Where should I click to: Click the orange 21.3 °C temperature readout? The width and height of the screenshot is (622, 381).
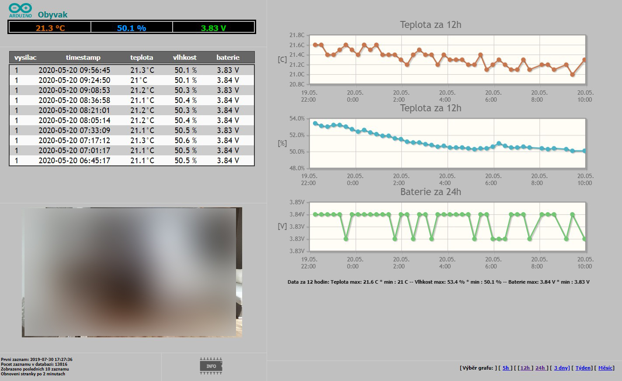(x=50, y=28)
